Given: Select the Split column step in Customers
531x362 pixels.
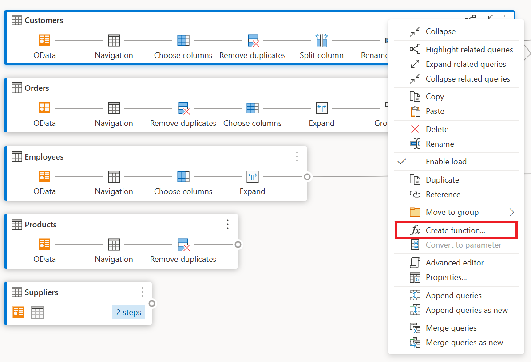Looking at the screenshot, I should point(321,40).
